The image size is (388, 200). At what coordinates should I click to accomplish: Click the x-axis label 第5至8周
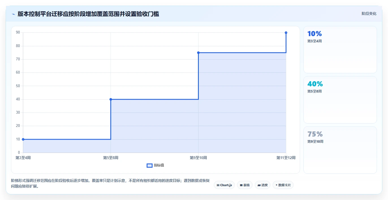tap(111, 158)
